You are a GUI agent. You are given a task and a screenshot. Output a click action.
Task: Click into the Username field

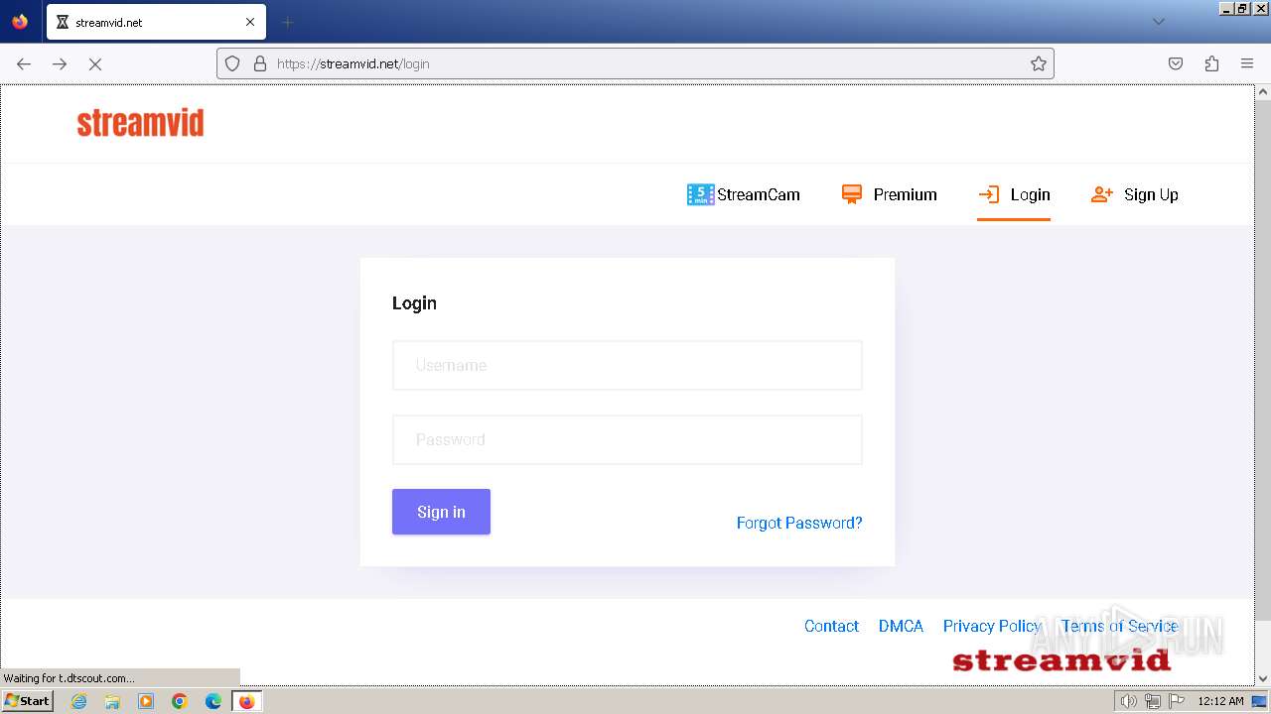(628, 365)
